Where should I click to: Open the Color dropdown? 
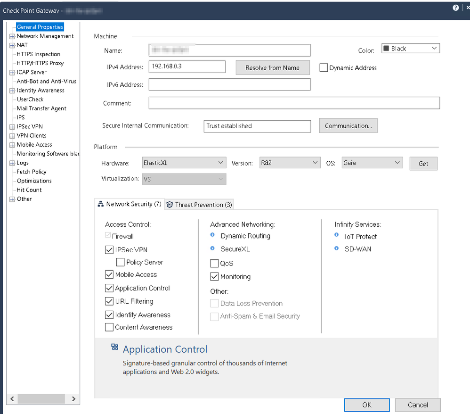411,49
